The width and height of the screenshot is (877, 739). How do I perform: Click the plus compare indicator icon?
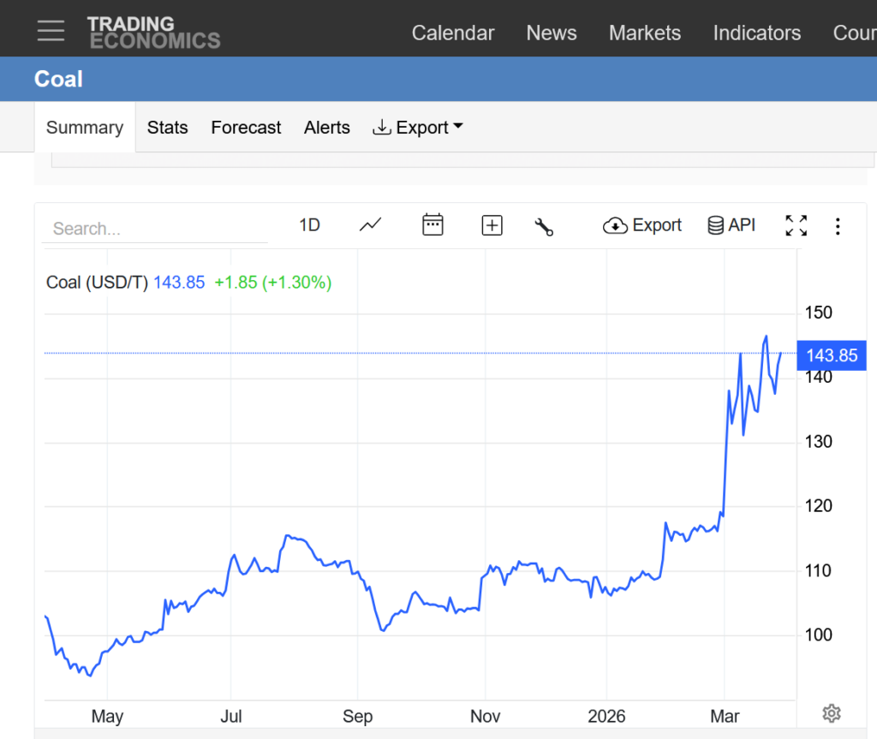click(492, 225)
